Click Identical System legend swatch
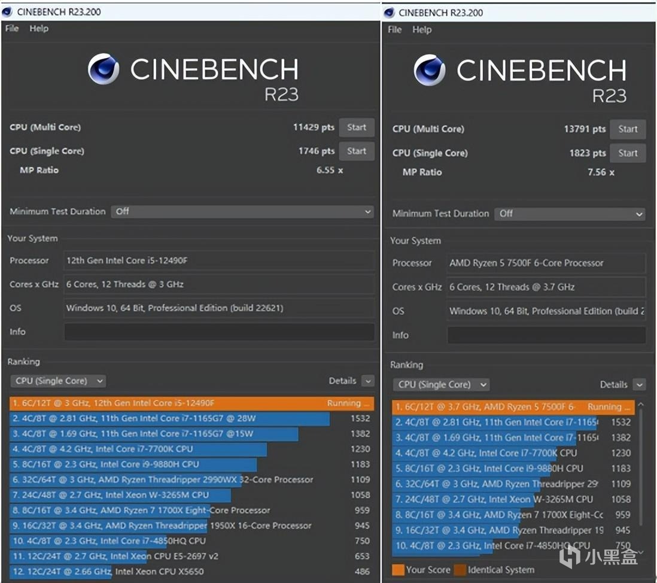This screenshot has height=583, width=657. pos(460,570)
